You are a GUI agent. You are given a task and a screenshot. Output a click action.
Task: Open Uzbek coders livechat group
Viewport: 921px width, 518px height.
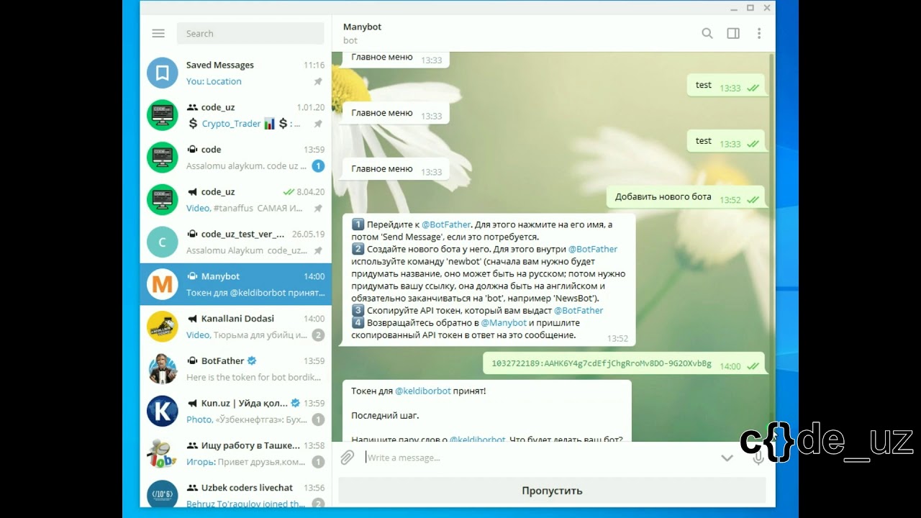click(x=235, y=492)
